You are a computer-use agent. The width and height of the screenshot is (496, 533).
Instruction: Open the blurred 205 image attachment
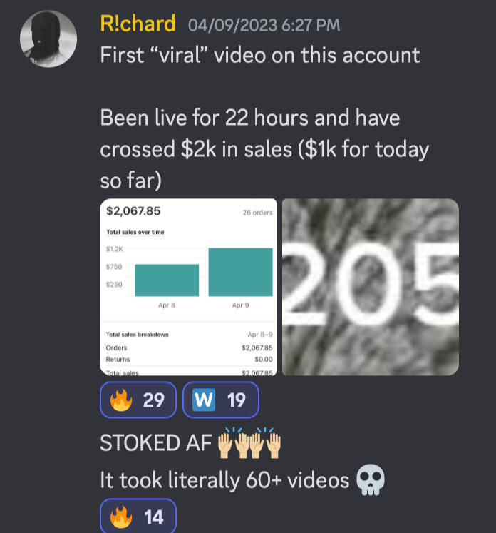click(x=371, y=287)
